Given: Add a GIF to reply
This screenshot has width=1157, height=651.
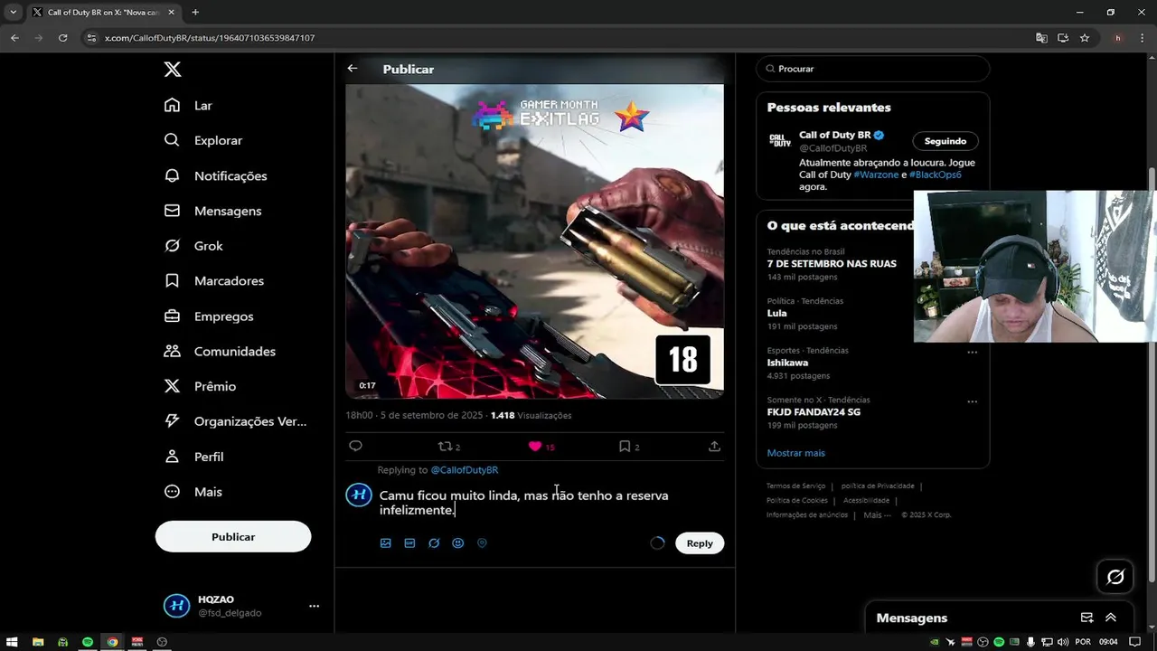Looking at the screenshot, I should (409, 543).
